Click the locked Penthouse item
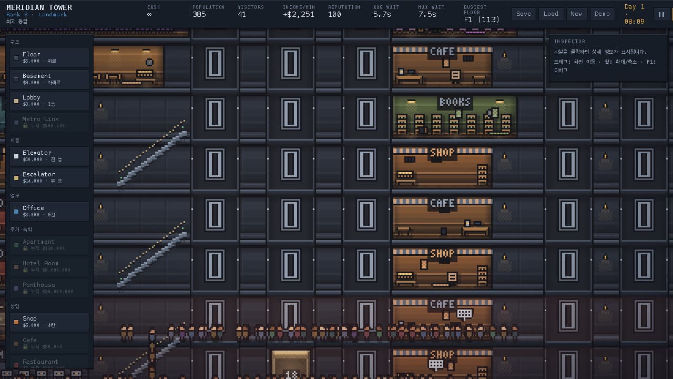 tap(49, 288)
